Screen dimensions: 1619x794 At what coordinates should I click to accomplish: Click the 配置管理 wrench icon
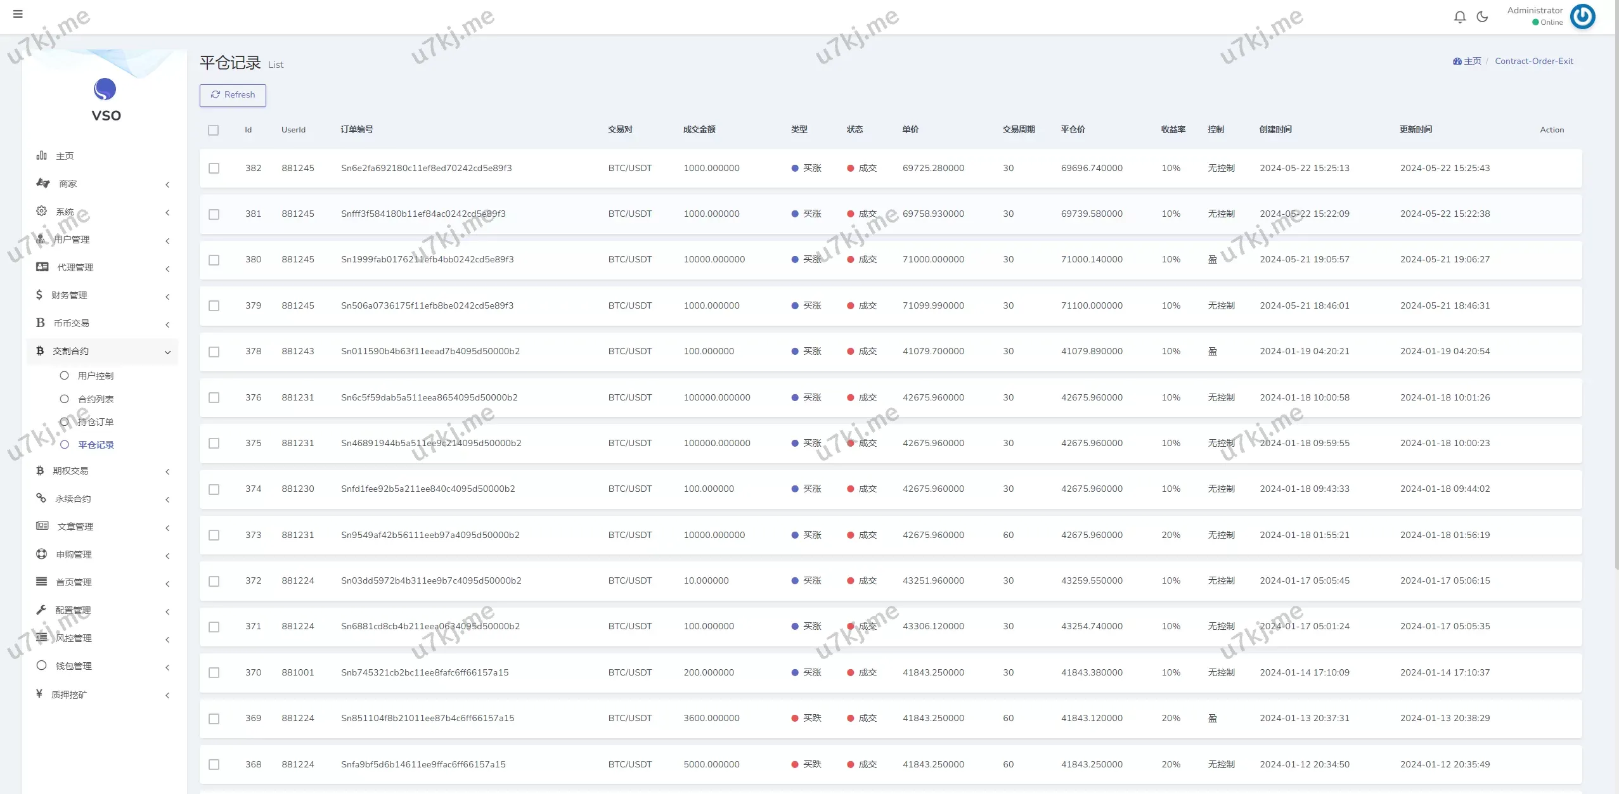pyautogui.click(x=41, y=610)
